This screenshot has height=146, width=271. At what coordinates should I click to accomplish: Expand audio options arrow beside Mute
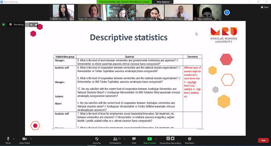[x=14, y=139]
